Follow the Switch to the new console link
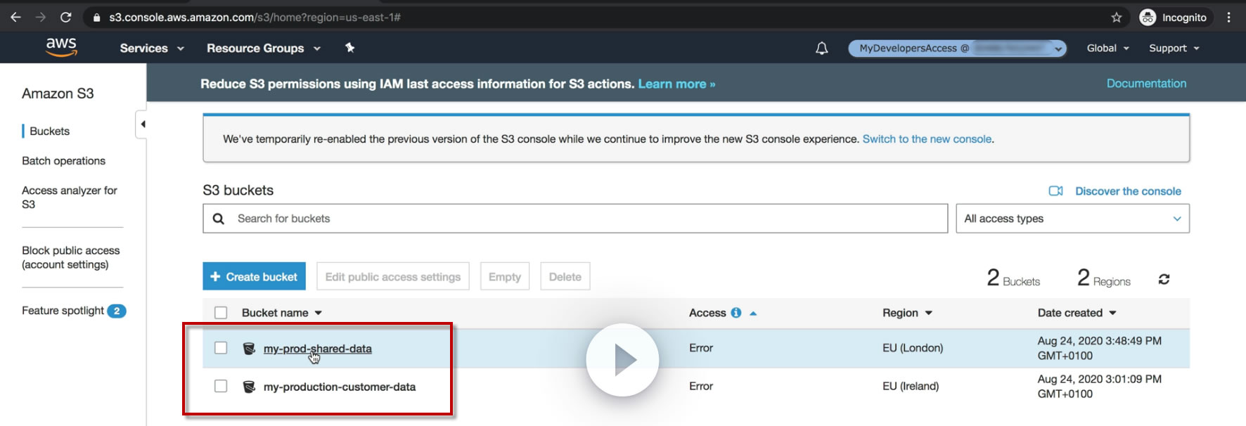This screenshot has height=426, width=1246. [927, 139]
